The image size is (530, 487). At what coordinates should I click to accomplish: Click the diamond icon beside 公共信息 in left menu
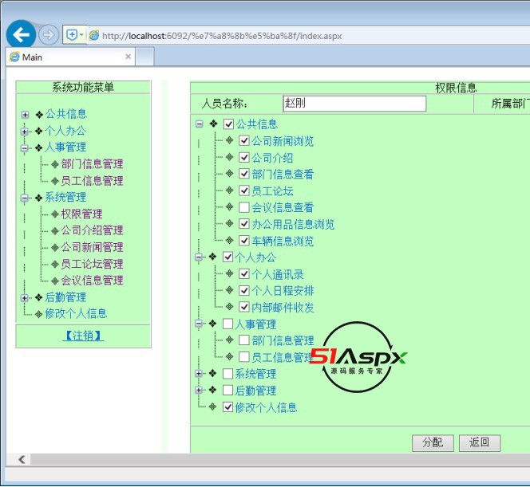coord(39,114)
